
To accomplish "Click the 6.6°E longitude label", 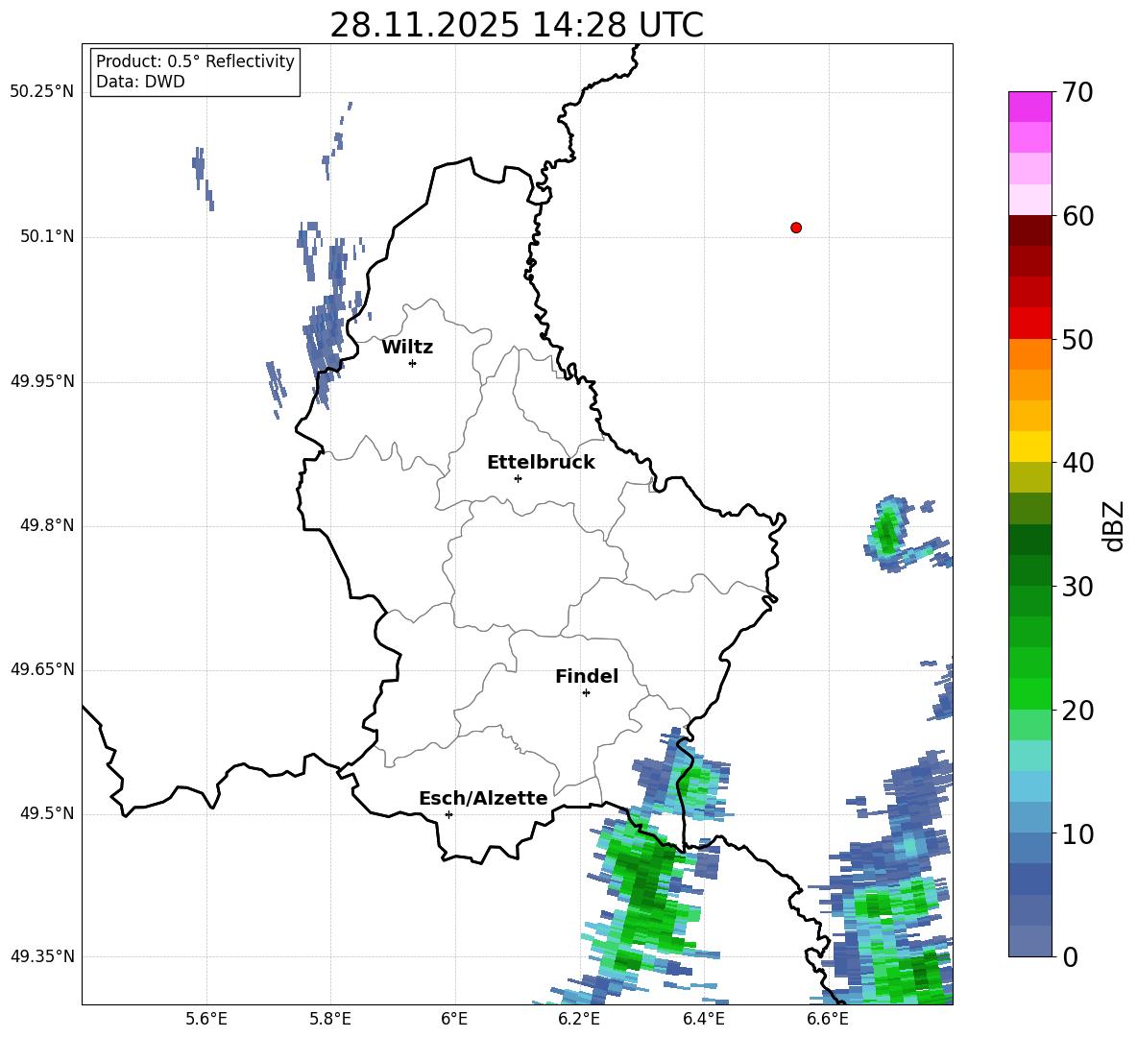I will (x=828, y=1019).
